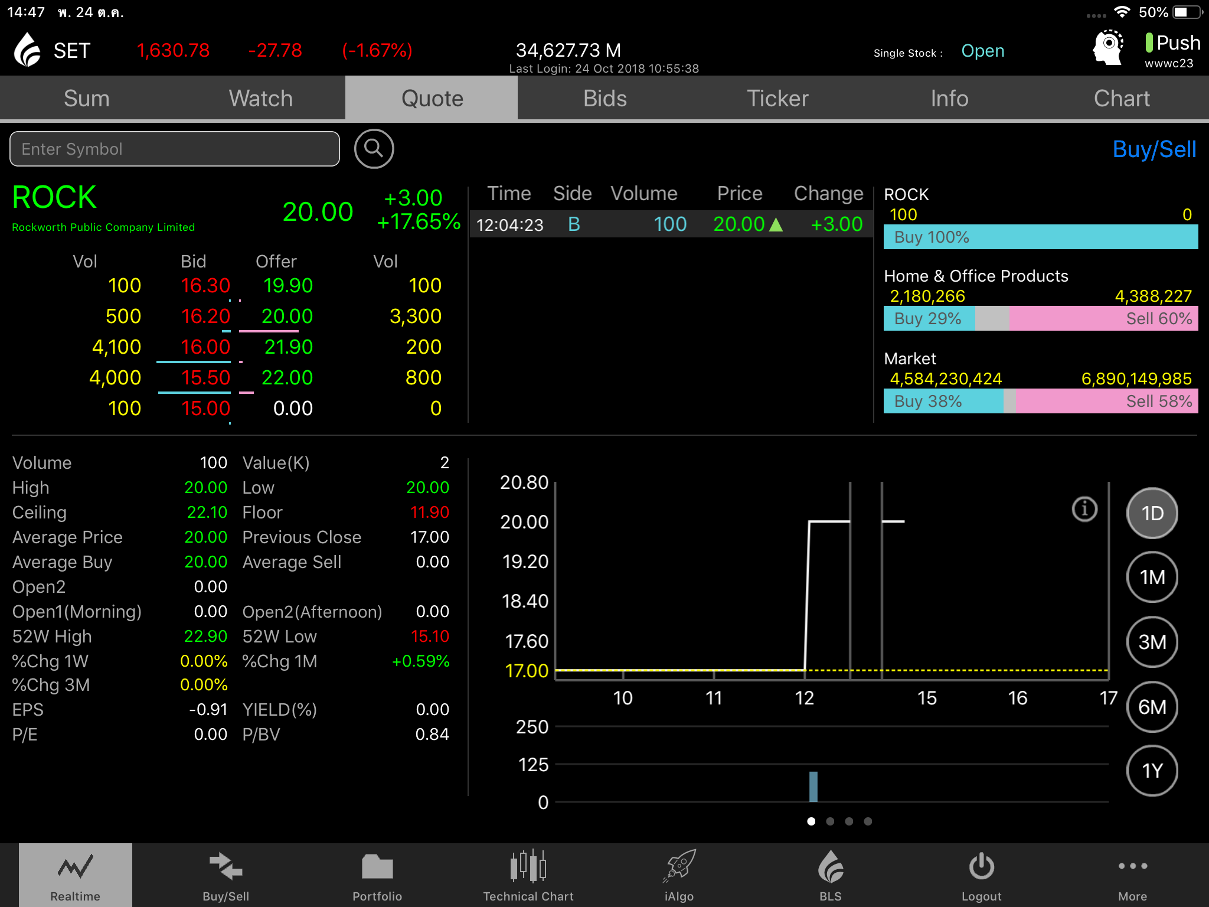1209x907 pixels.
Task: Select the 1Y chart range
Action: (1152, 771)
